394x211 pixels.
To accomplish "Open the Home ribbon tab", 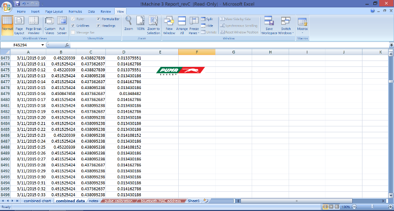I will tap(21, 11).
